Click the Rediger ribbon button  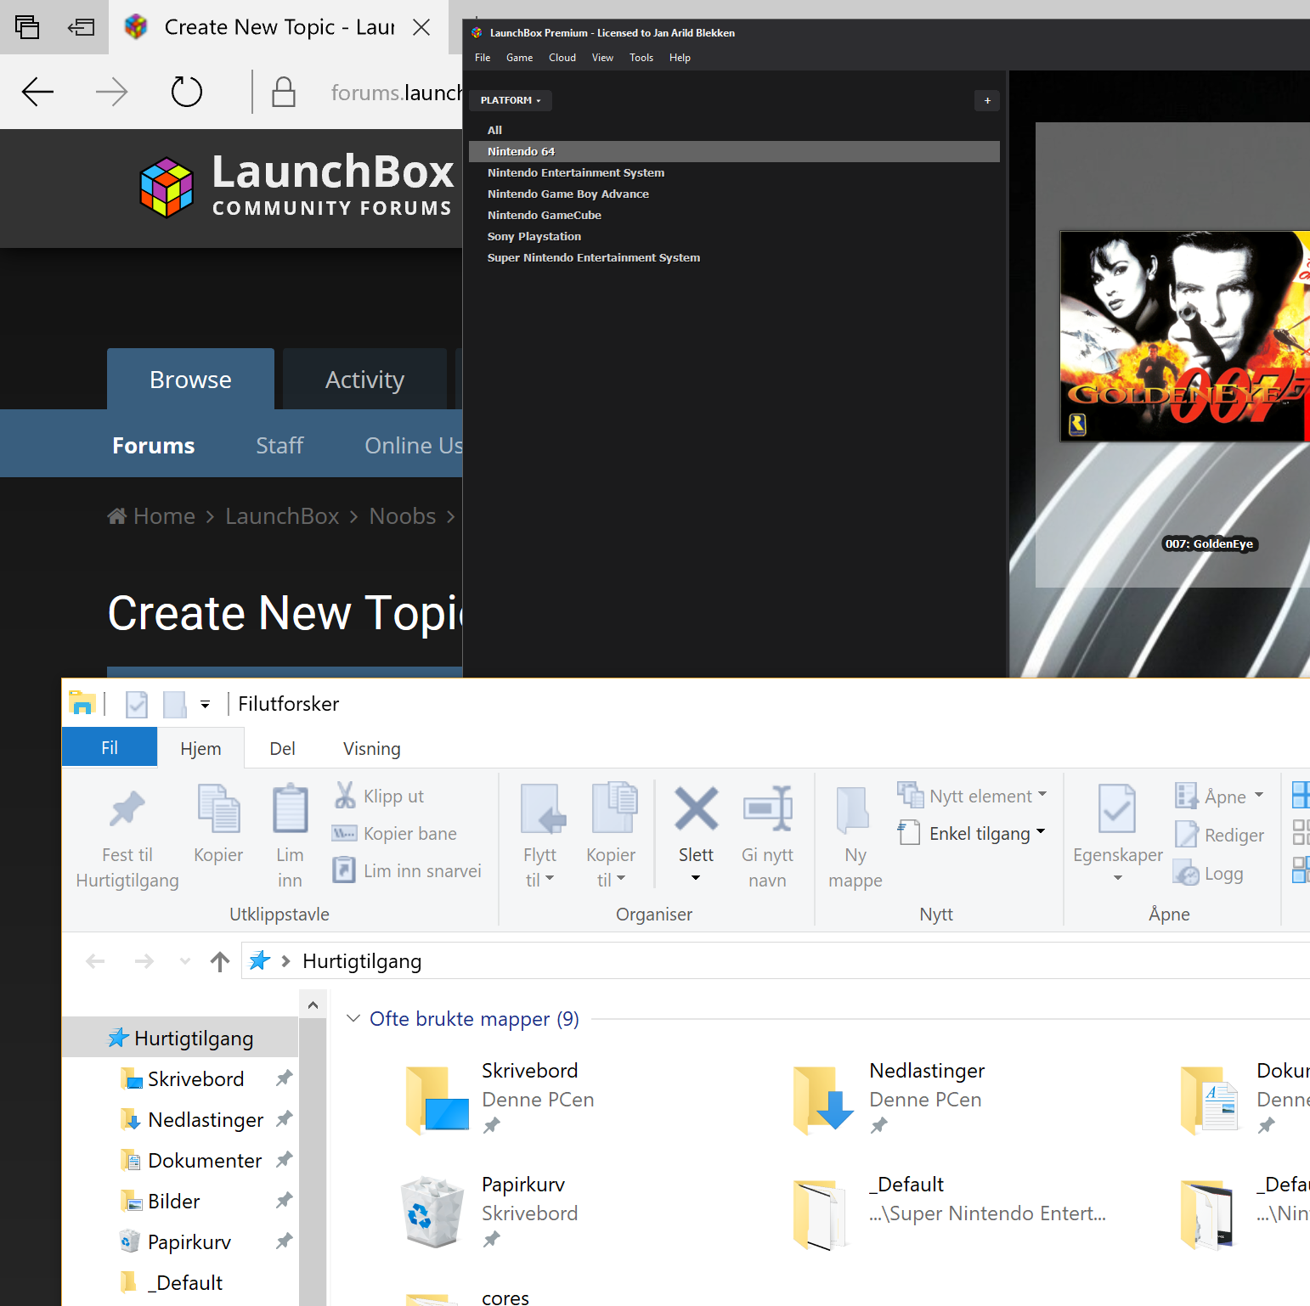click(1219, 835)
